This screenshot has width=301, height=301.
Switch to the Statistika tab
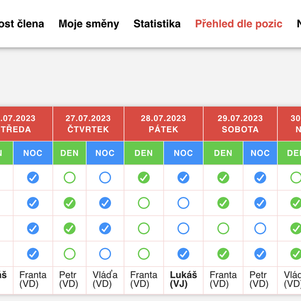point(157,24)
